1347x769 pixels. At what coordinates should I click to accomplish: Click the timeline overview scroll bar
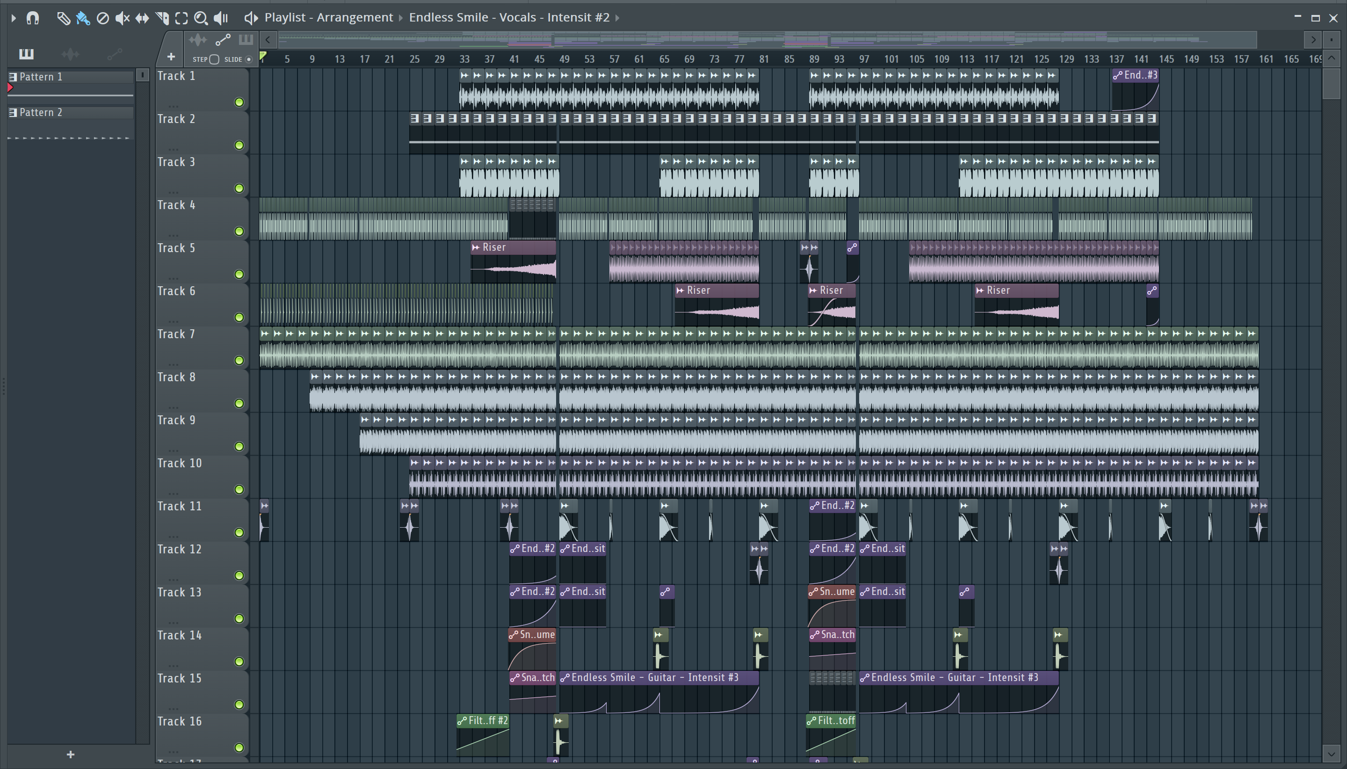pyautogui.click(x=767, y=40)
